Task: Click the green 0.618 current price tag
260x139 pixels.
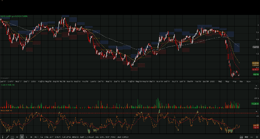Action: coord(256,75)
